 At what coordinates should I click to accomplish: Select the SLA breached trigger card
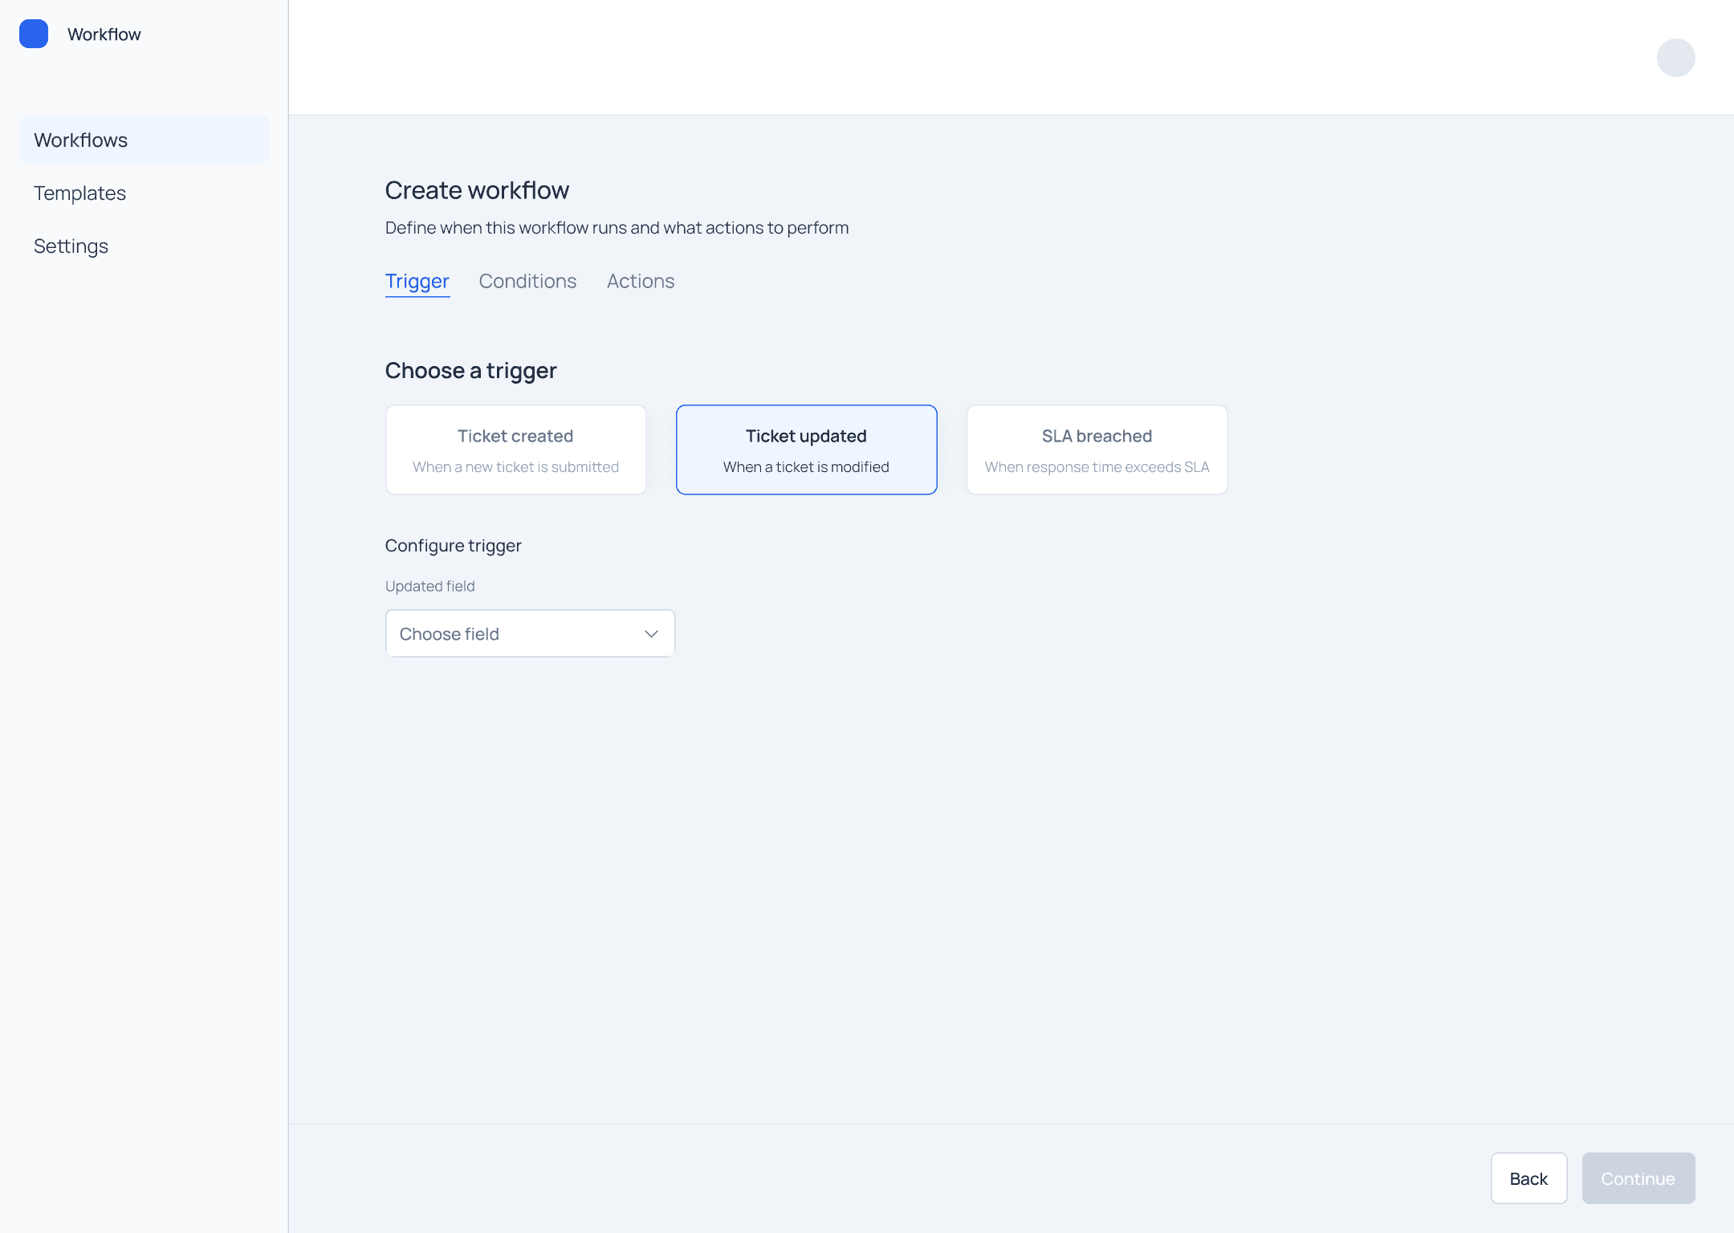pyautogui.click(x=1097, y=450)
